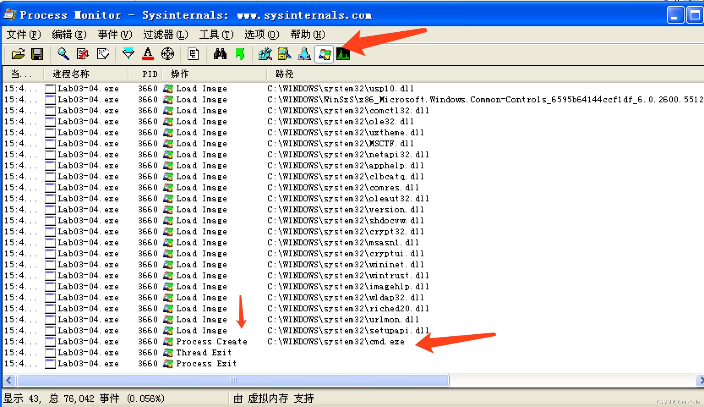Click the 操作 column header
Viewport: 704px width, 407px height.
point(215,74)
